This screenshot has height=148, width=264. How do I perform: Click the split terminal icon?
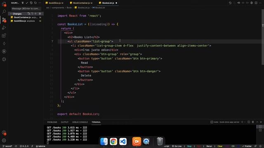(x=249, y=122)
